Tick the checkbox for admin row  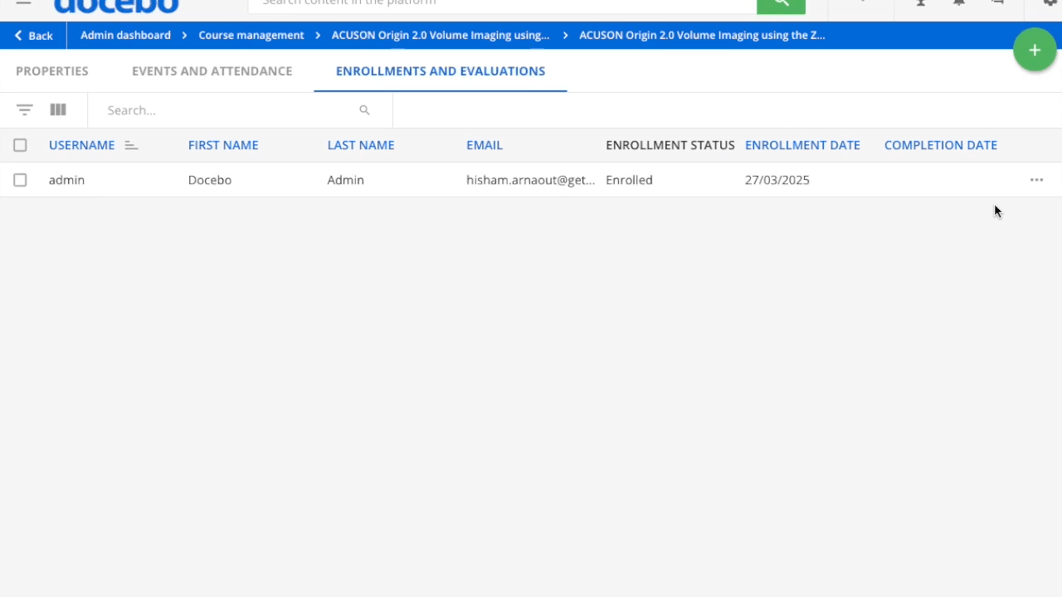(x=20, y=180)
